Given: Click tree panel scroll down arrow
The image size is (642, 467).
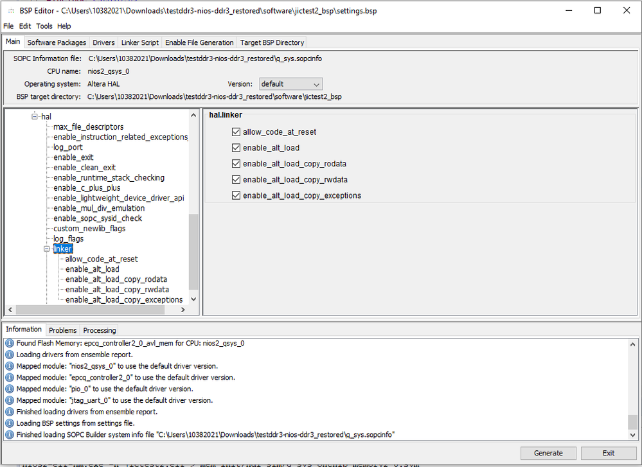Looking at the screenshot, I should [193, 299].
